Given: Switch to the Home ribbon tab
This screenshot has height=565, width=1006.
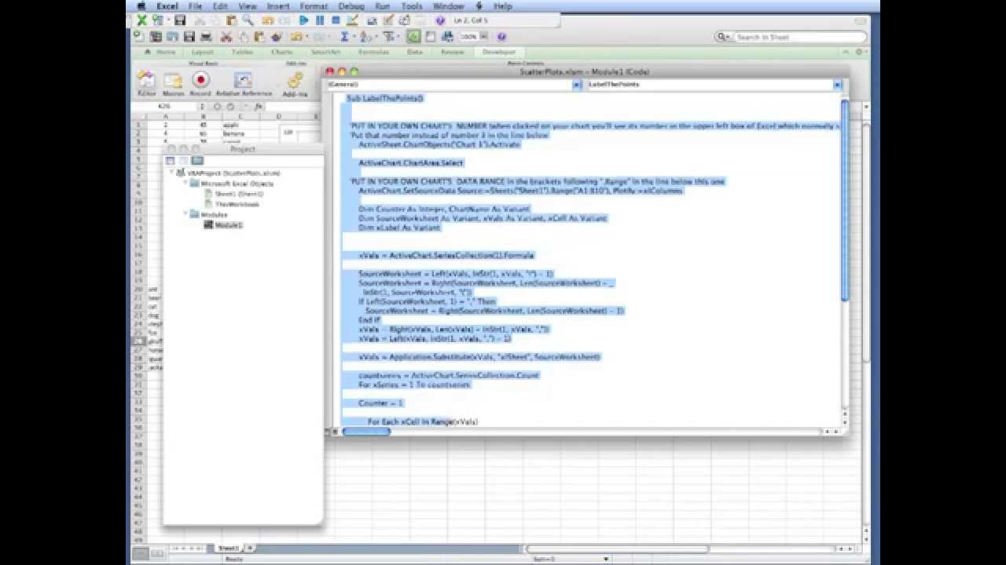Looking at the screenshot, I should (x=166, y=52).
